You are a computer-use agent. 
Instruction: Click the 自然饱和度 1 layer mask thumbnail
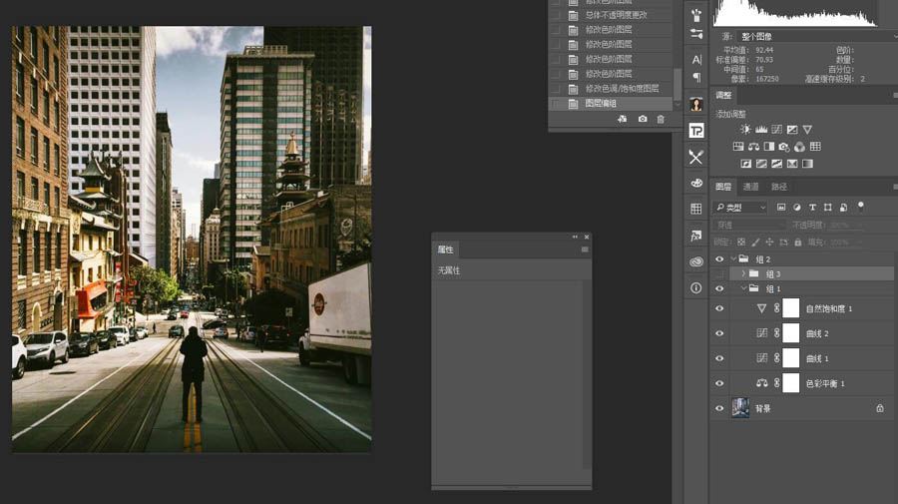click(791, 308)
